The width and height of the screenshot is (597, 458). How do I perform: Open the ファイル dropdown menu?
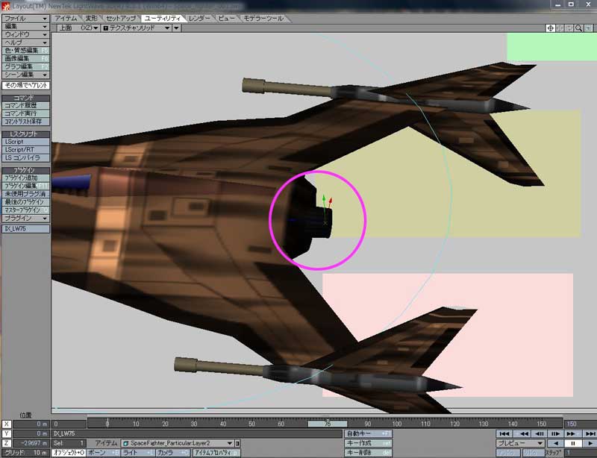point(26,17)
